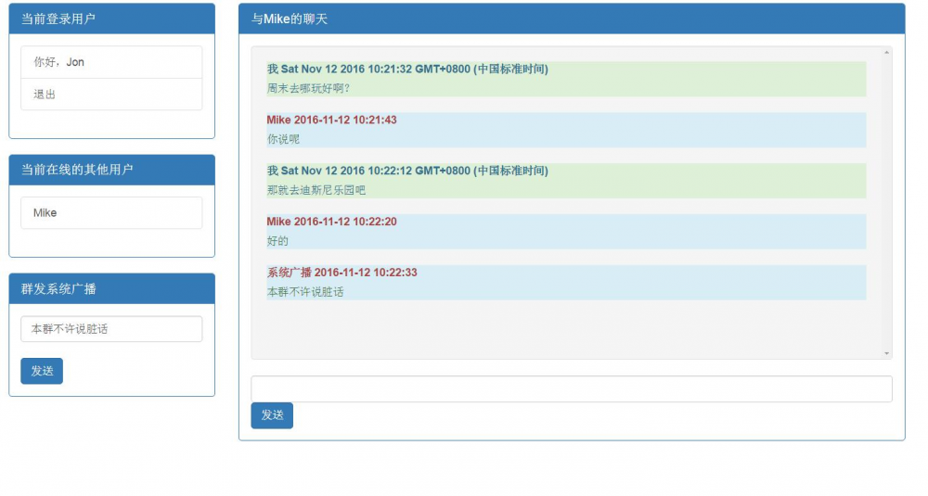Screen dimensions: 928x496
Task: Select message 那就去迪斯尼乐园吧
Action: [x=316, y=190]
